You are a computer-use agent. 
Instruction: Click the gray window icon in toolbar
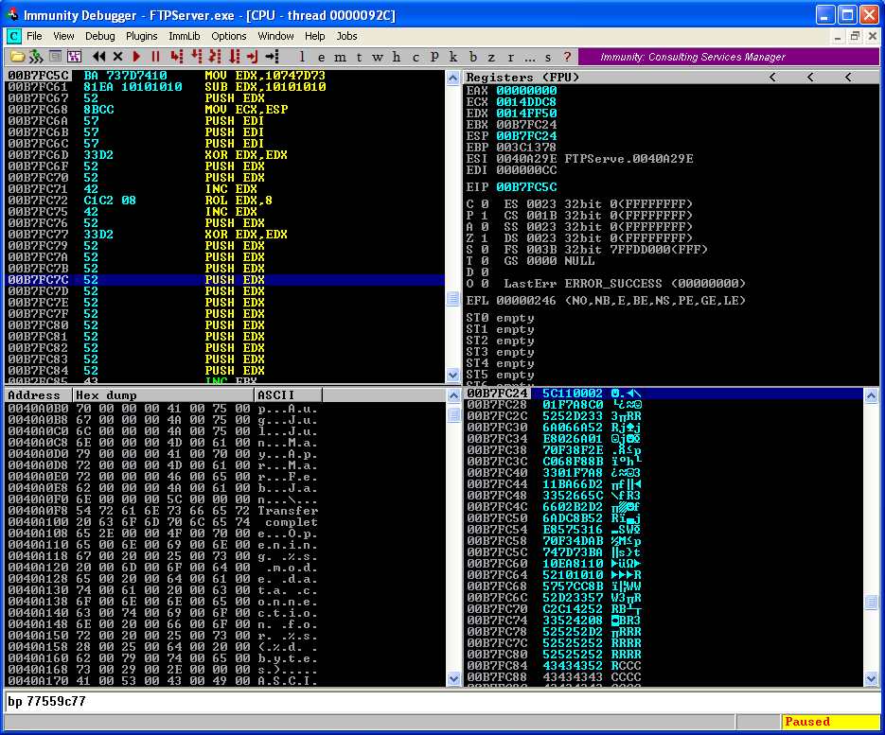pos(55,57)
